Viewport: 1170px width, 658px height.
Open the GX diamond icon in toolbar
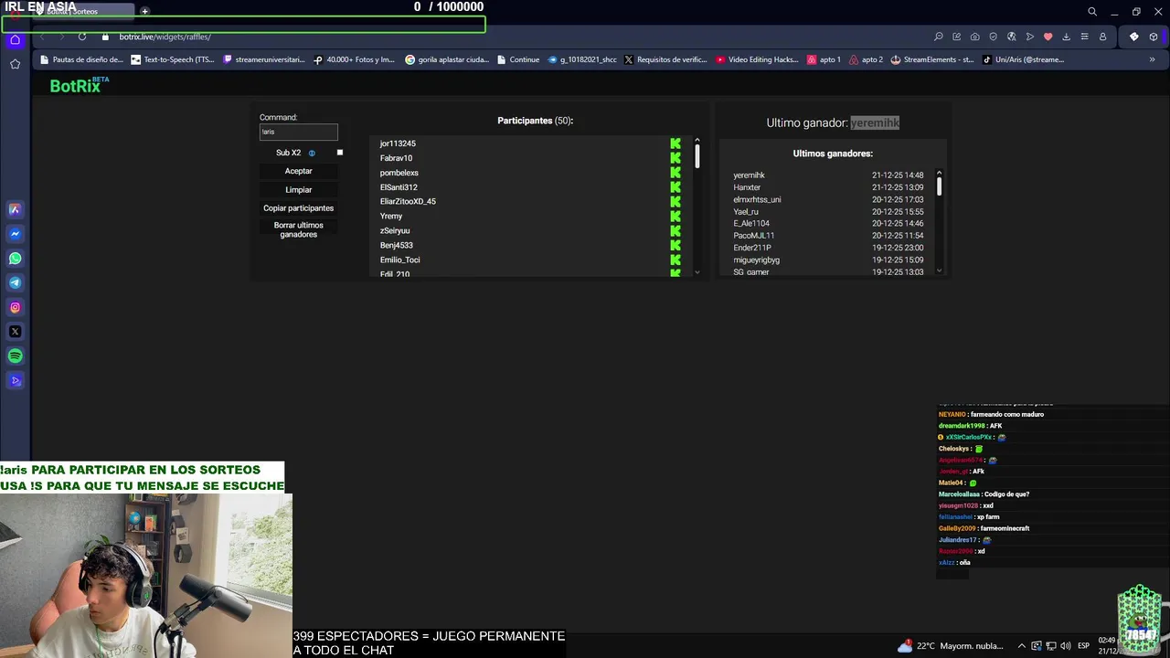click(1134, 37)
